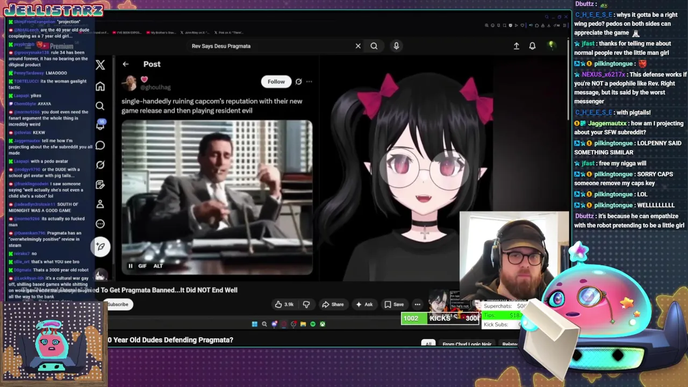Click the X compose post feather button

pyautogui.click(x=100, y=246)
